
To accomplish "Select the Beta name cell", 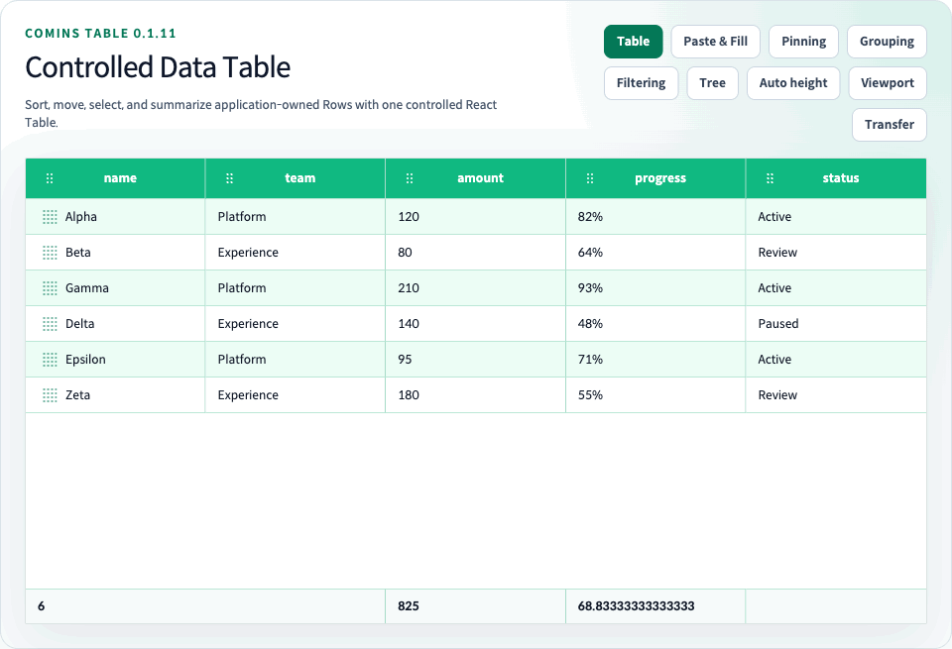I will pos(115,253).
